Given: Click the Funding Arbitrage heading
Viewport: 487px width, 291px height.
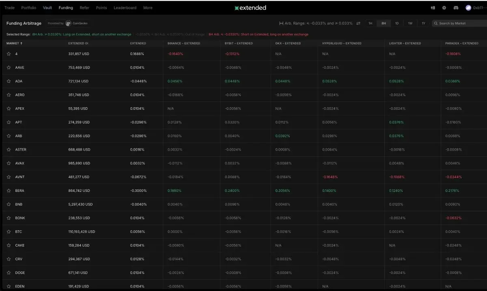Looking at the screenshot, I should pyautogui.click(x=24, y=23).
